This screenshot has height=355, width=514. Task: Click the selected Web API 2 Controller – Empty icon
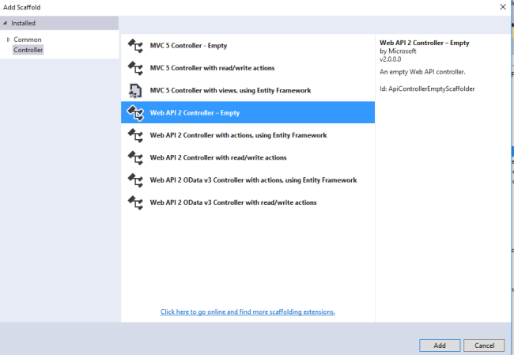click(x=135, y=113)
